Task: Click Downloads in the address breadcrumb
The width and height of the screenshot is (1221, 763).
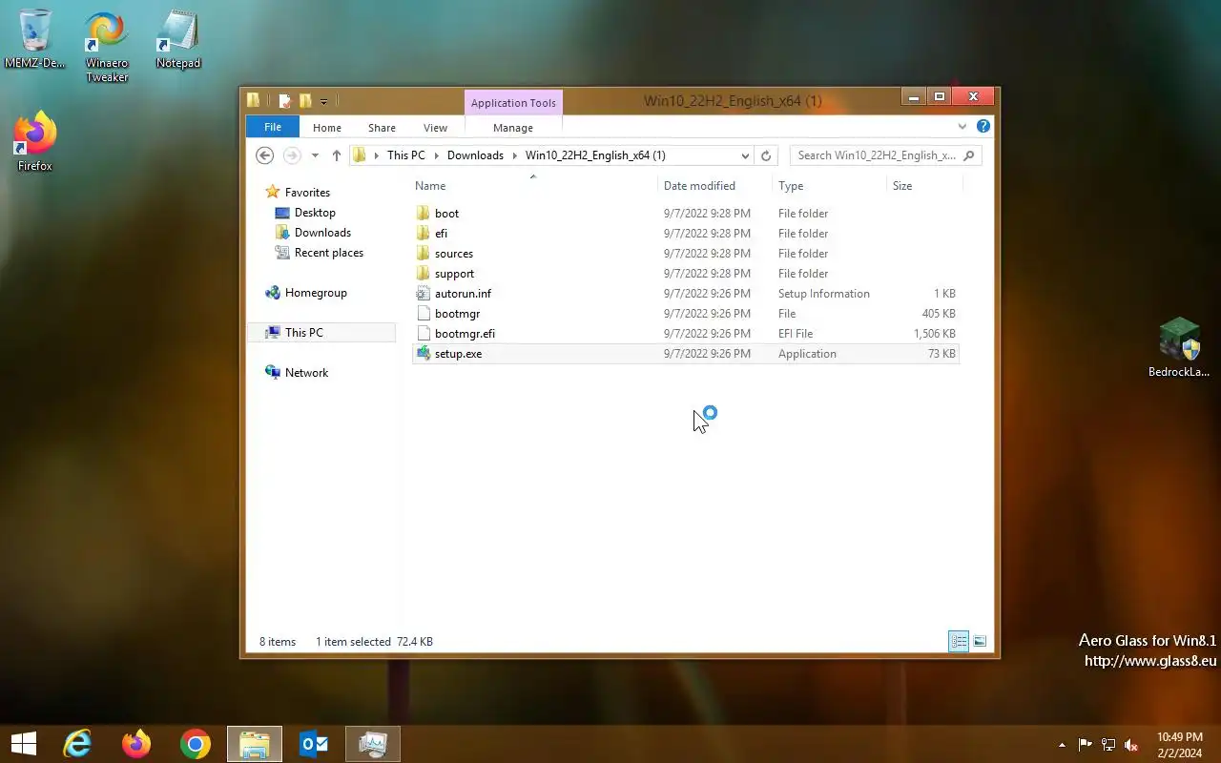Action: [x=475, y=155]
